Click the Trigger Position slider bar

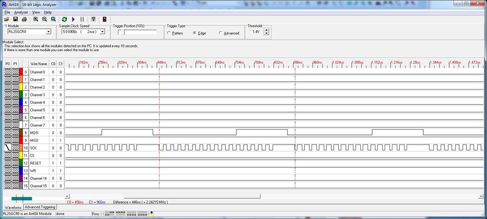140,32
